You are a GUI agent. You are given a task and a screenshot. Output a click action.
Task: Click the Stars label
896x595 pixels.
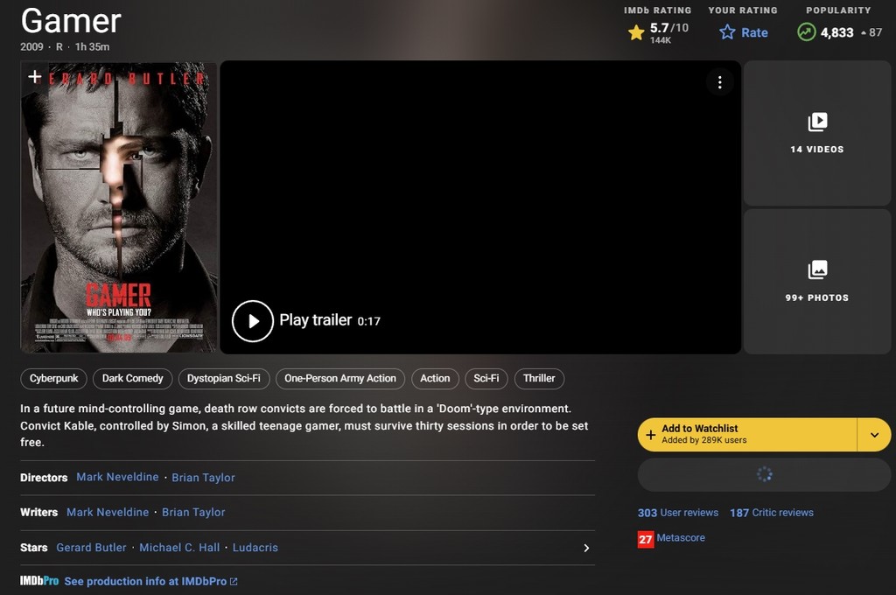click(34, 548)
